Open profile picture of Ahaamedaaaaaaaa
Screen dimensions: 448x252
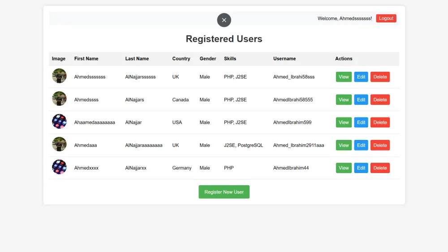pos(59,122)
